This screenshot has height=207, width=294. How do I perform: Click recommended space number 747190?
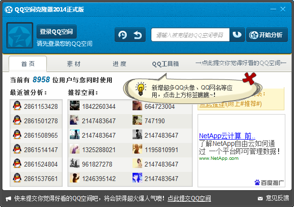click(155, 121)
